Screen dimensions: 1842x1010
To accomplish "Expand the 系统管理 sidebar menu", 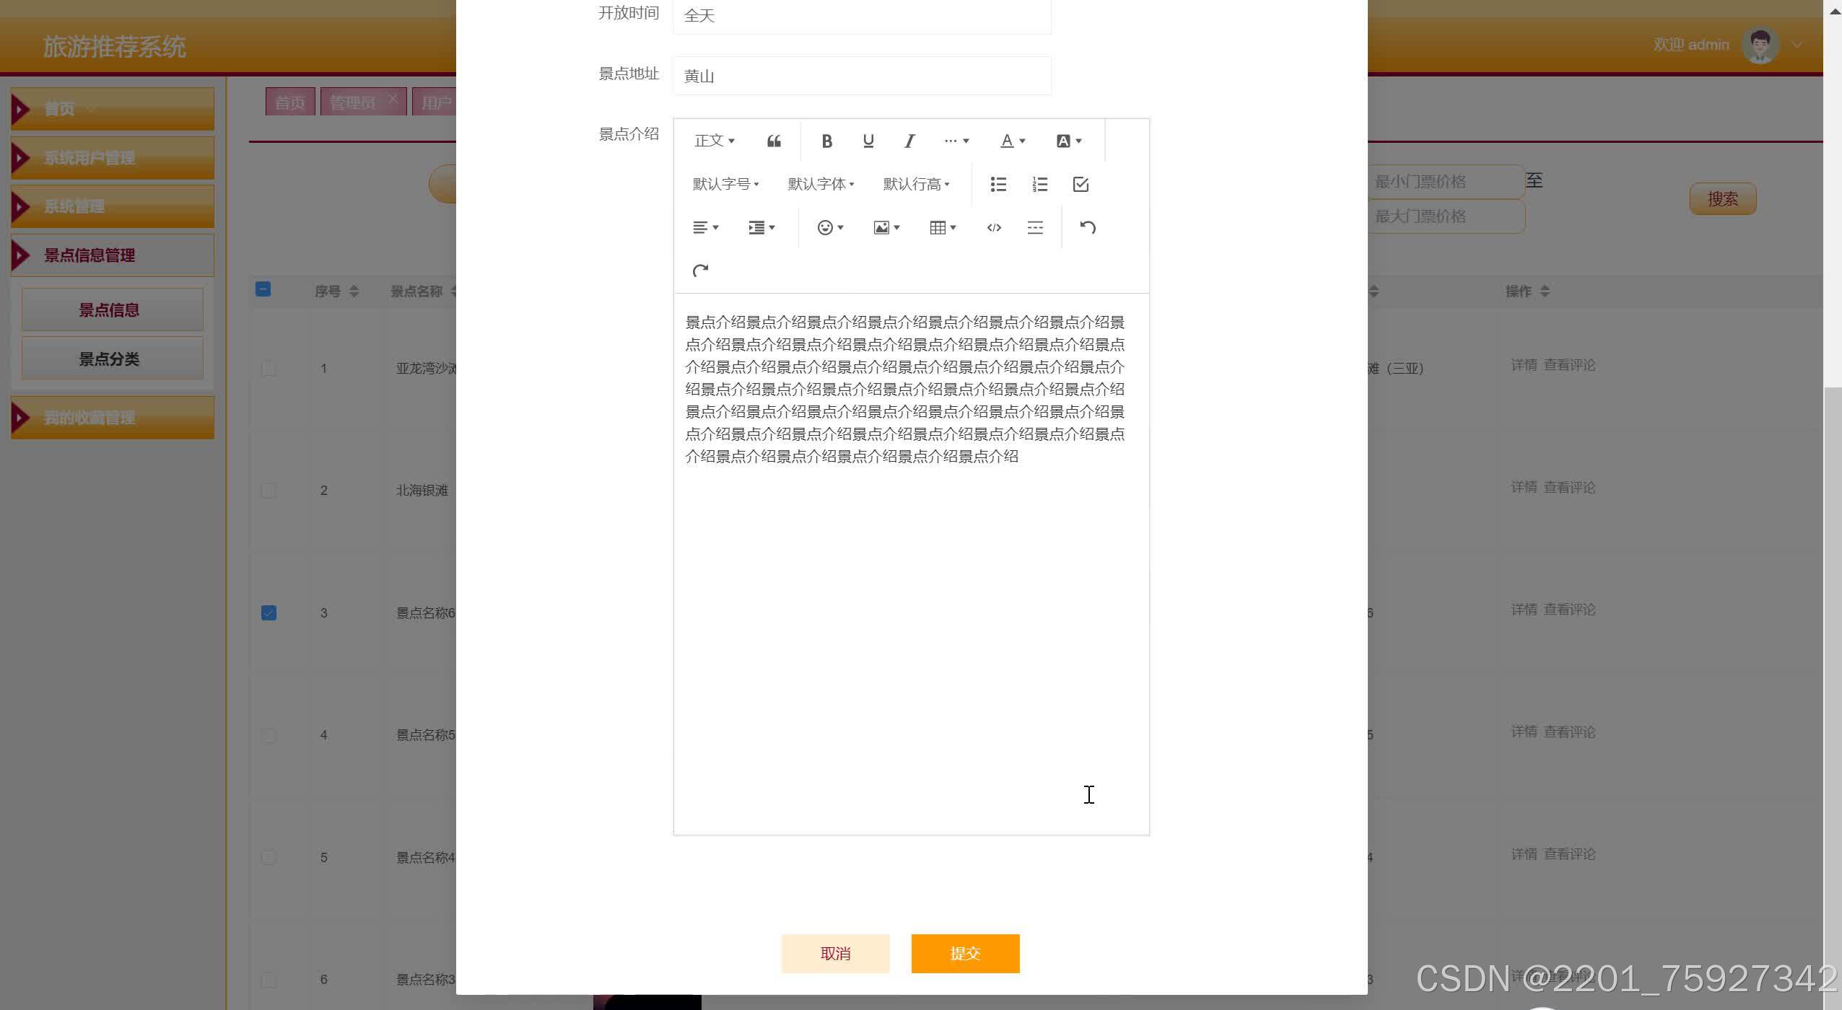I will tap(113, 206).
